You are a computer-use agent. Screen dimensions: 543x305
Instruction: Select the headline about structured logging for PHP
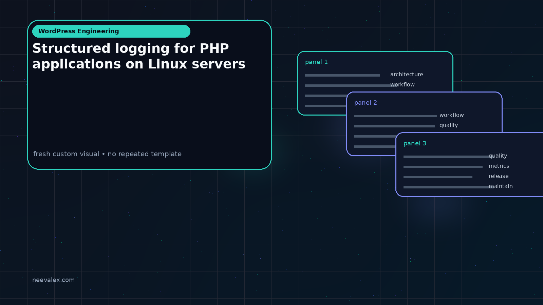(139, 56)
